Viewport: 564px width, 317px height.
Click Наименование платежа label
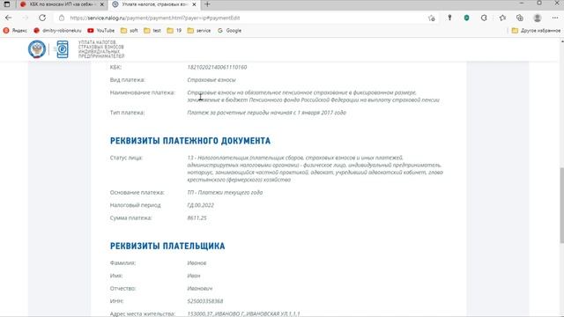pos(143,92)
